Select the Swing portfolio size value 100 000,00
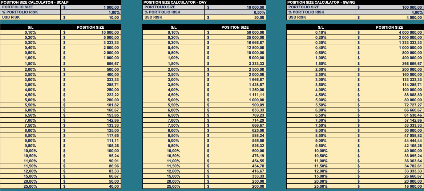 (x=389, y=7)
